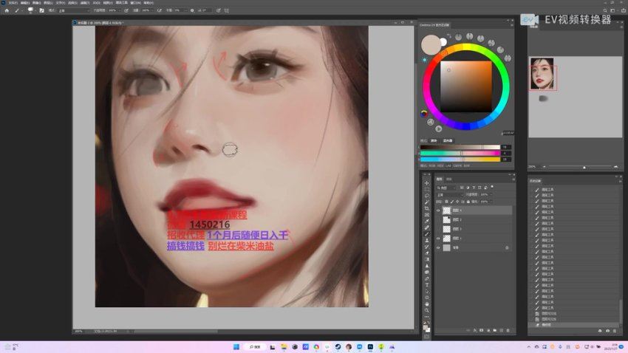
Task: Switch to the tab beside 图层 in Layers panel
Action: (449, 179)
